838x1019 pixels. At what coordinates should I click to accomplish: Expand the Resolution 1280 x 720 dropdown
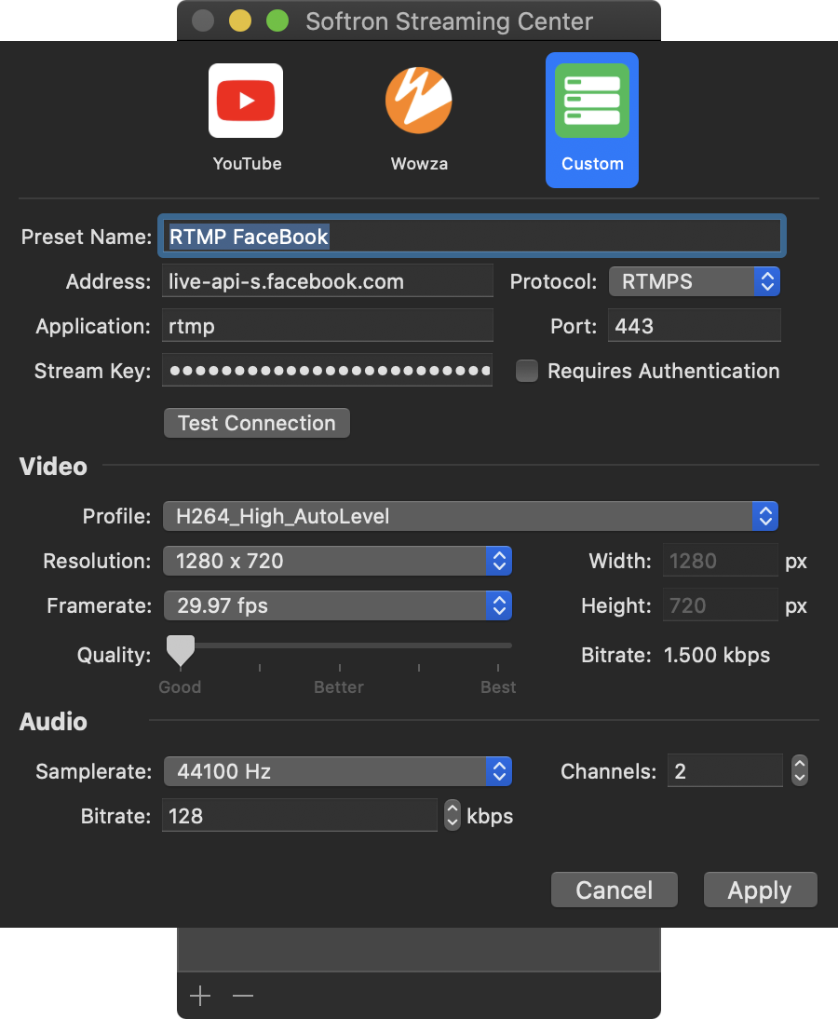[x=337, y=561]
